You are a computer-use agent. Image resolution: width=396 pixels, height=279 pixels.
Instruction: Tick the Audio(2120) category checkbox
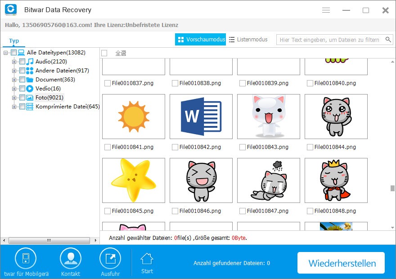click(x=22, y=62)
